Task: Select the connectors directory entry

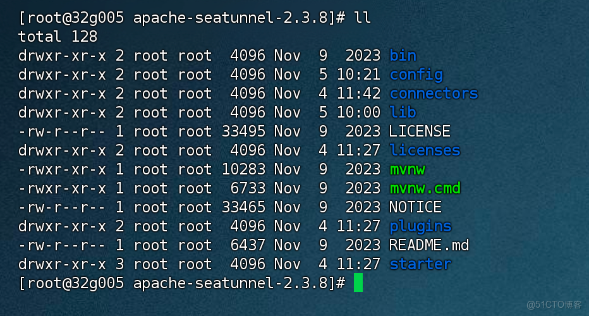Action: click(434, 94)
